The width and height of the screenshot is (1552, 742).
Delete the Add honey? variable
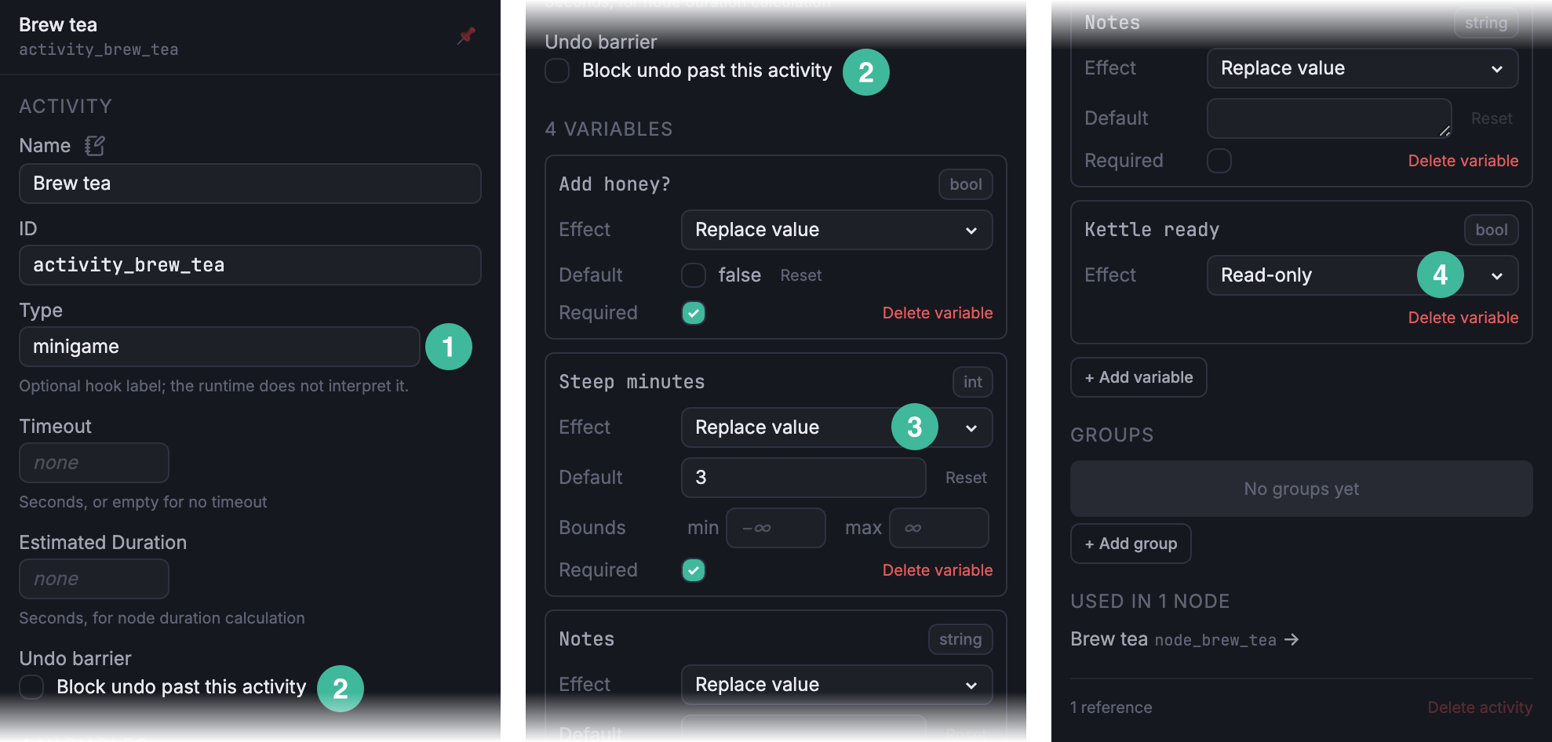tap(938, 313)
